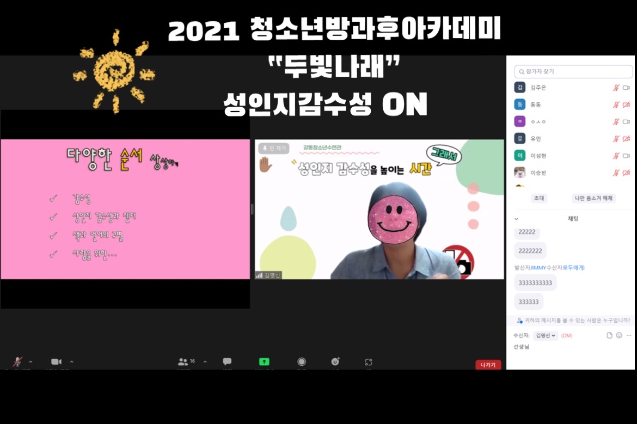The width and height of the screenshot is (637, 424).
Task: Expand audio options arrow beside microphone
Action: (30, 361)
